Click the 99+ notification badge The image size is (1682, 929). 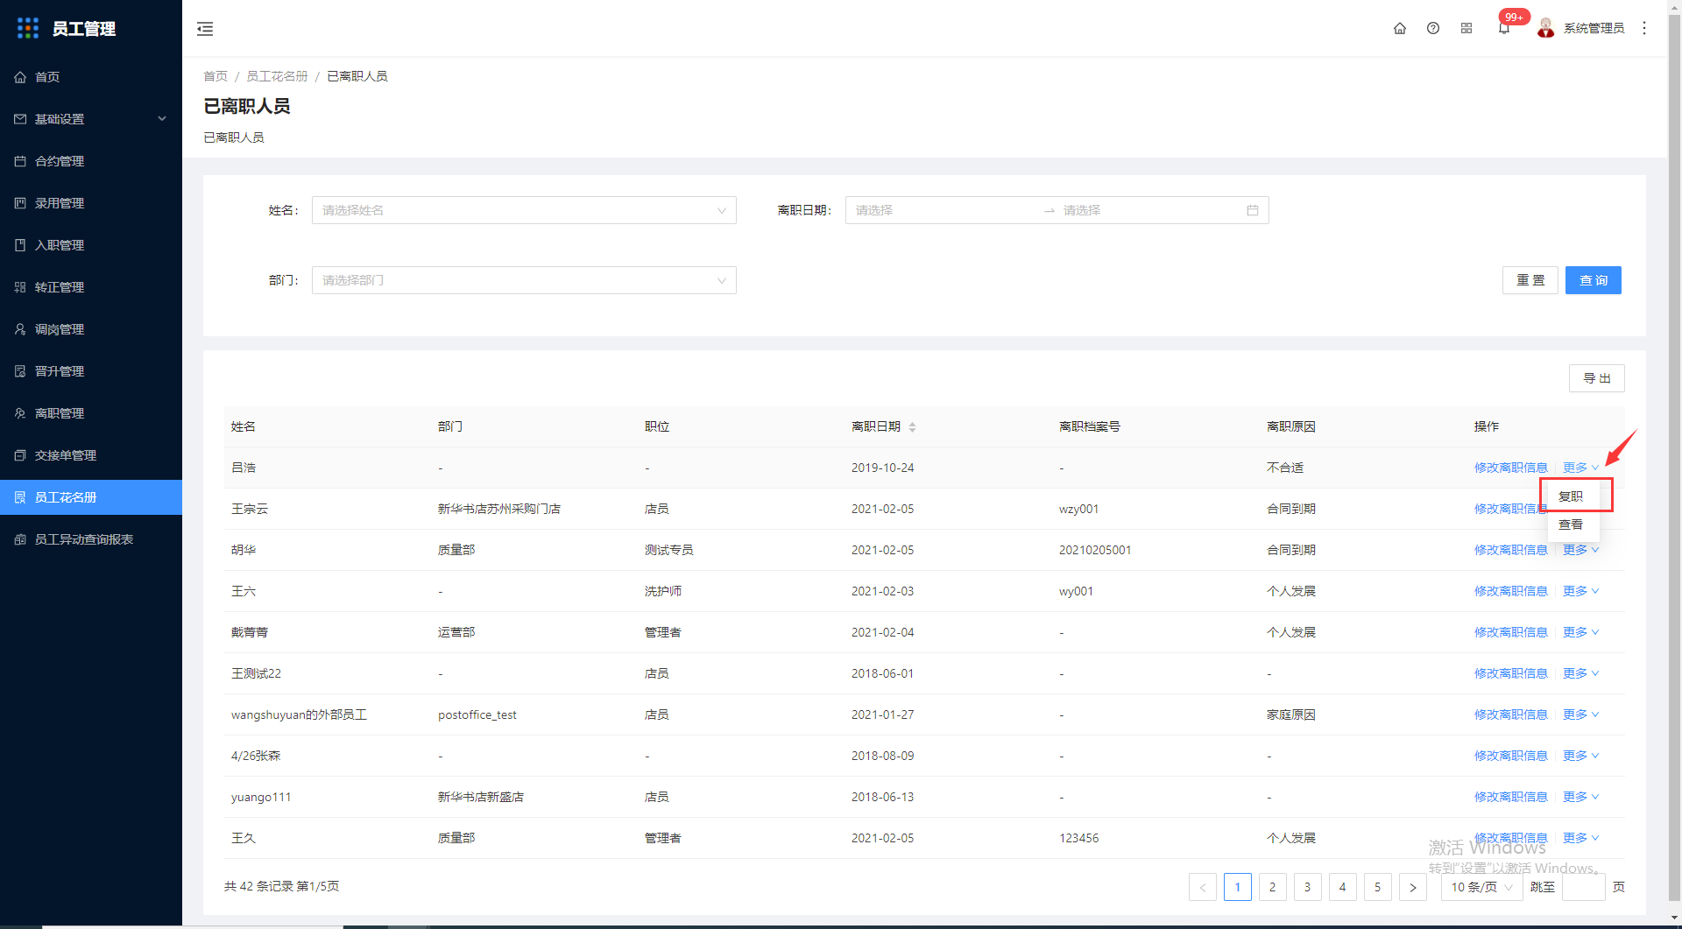[x=1515, y=17]
